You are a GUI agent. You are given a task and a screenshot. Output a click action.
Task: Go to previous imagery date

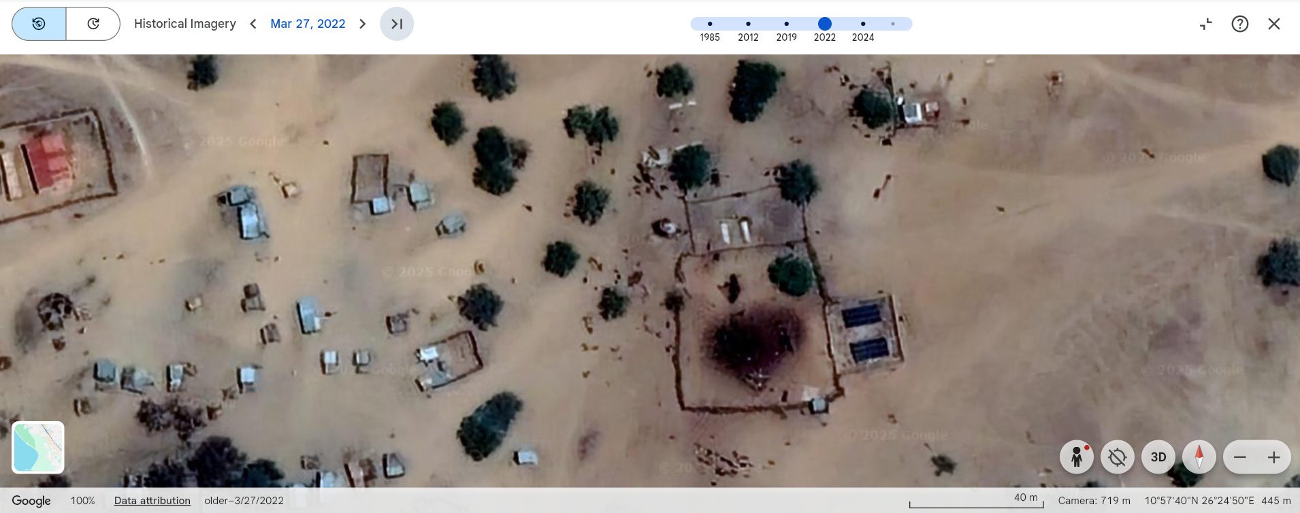(x=253, y=24)
